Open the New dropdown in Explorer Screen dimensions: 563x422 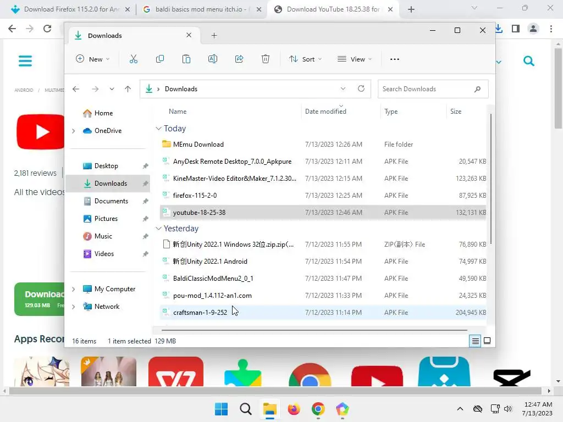tap(92, 59)
